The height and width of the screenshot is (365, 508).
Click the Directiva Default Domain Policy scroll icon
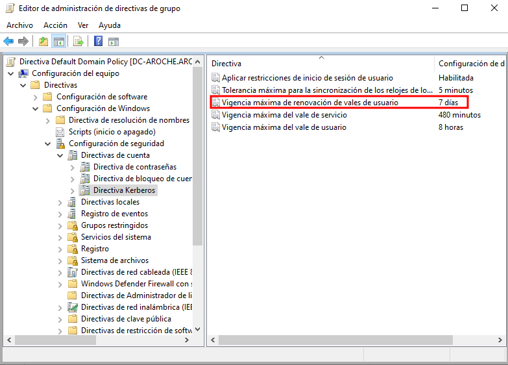click(11, 62)
